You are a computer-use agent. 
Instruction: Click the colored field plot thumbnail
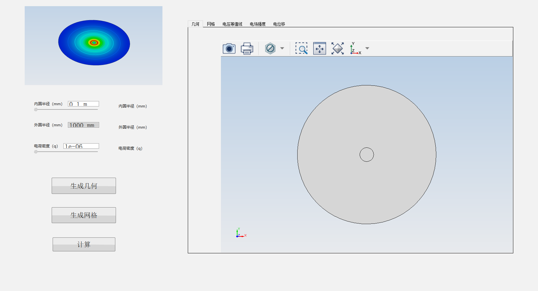click(94, 45)
